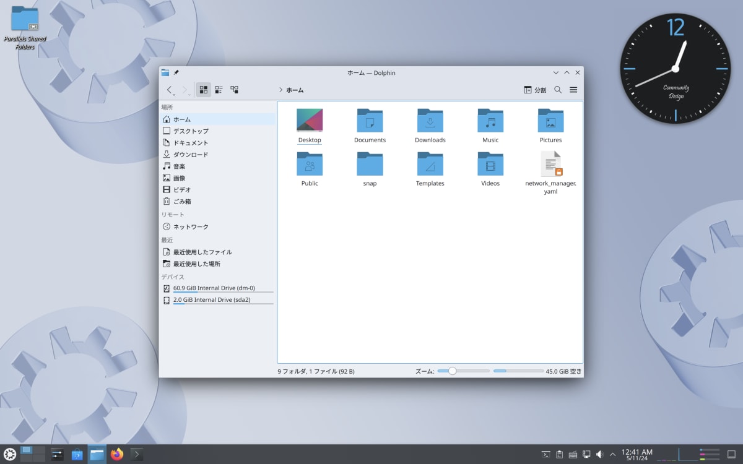
Task: Click the 分割 split view button
Action: coord(535,90)
